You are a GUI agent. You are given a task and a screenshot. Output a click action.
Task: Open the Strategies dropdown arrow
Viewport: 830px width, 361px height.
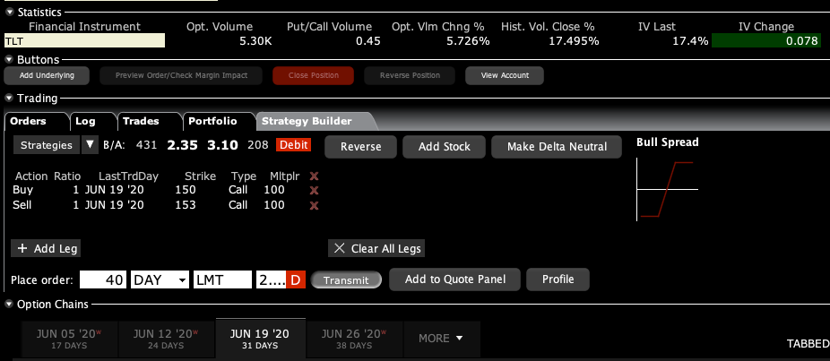point(90,145)
